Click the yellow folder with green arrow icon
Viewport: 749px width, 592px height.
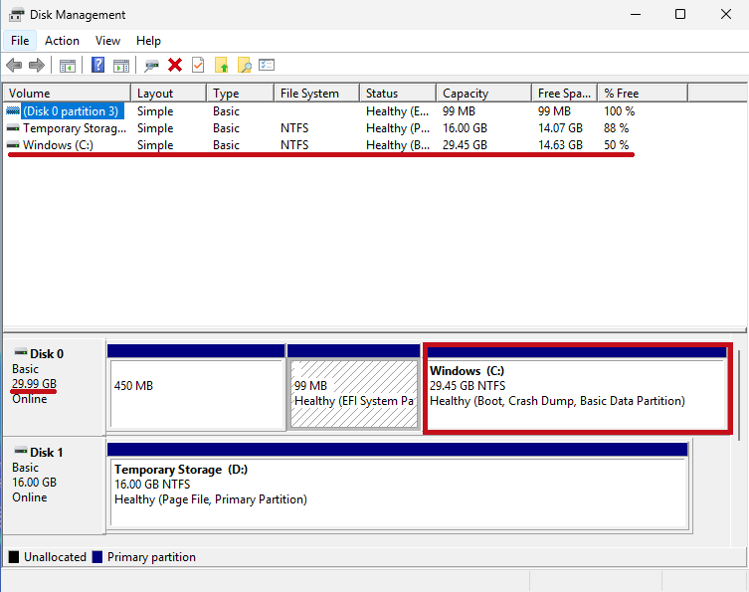pos(221,65)
